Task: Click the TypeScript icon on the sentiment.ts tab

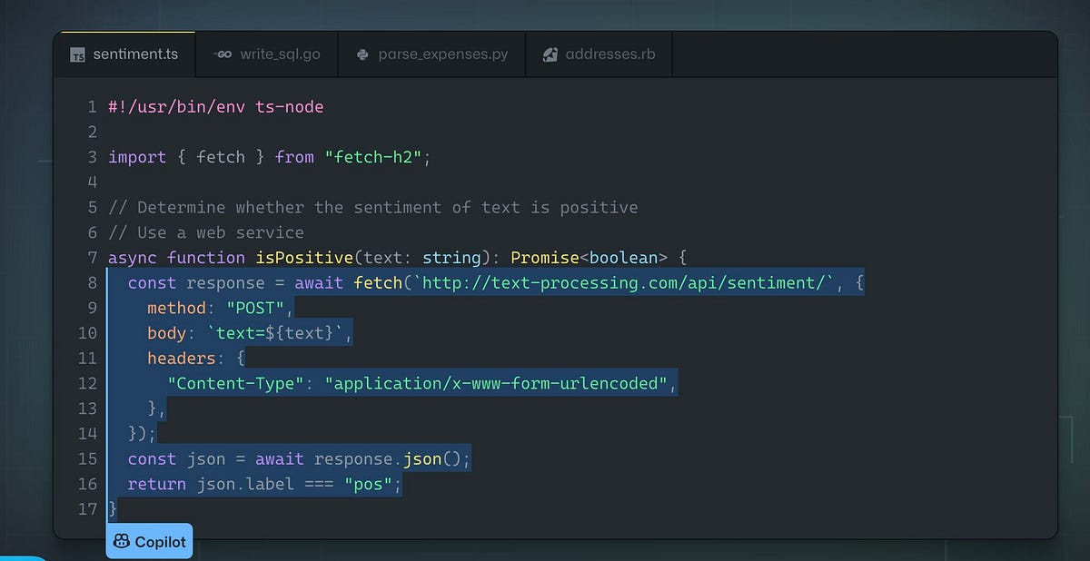Action: [78, 54]
